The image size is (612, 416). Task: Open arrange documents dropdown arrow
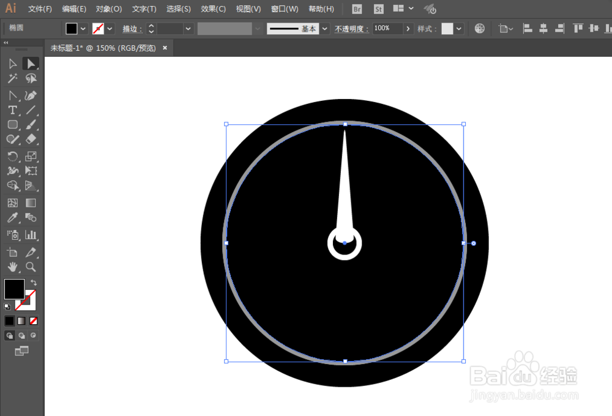tap(411, 8)
